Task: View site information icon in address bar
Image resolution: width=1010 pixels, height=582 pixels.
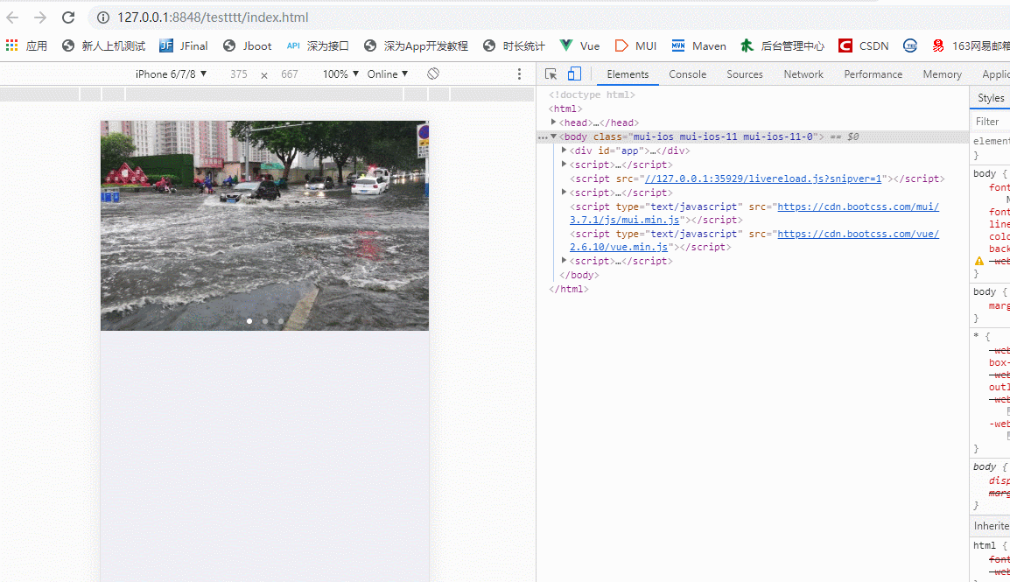Action: click(x=103, y=18)
